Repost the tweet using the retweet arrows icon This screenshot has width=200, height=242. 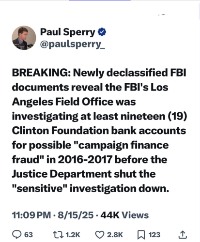tap(58, 235)
